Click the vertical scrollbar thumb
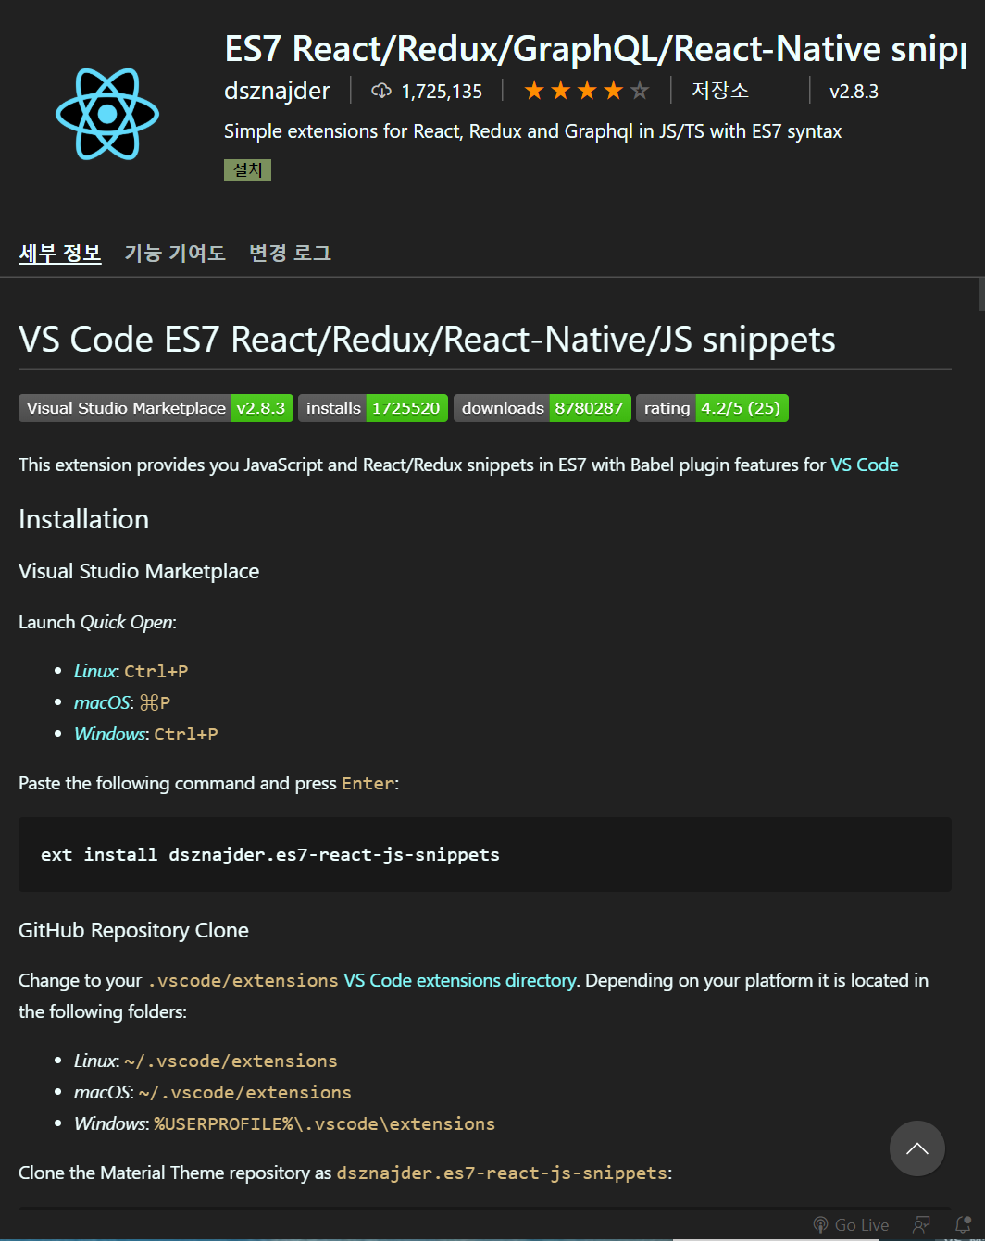 coord(981,294)
